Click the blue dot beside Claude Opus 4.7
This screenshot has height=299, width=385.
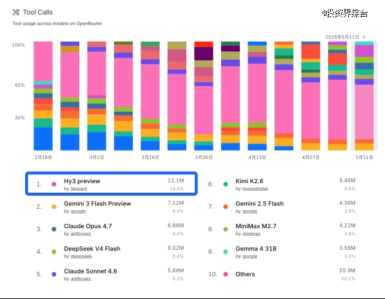[54, 229]
